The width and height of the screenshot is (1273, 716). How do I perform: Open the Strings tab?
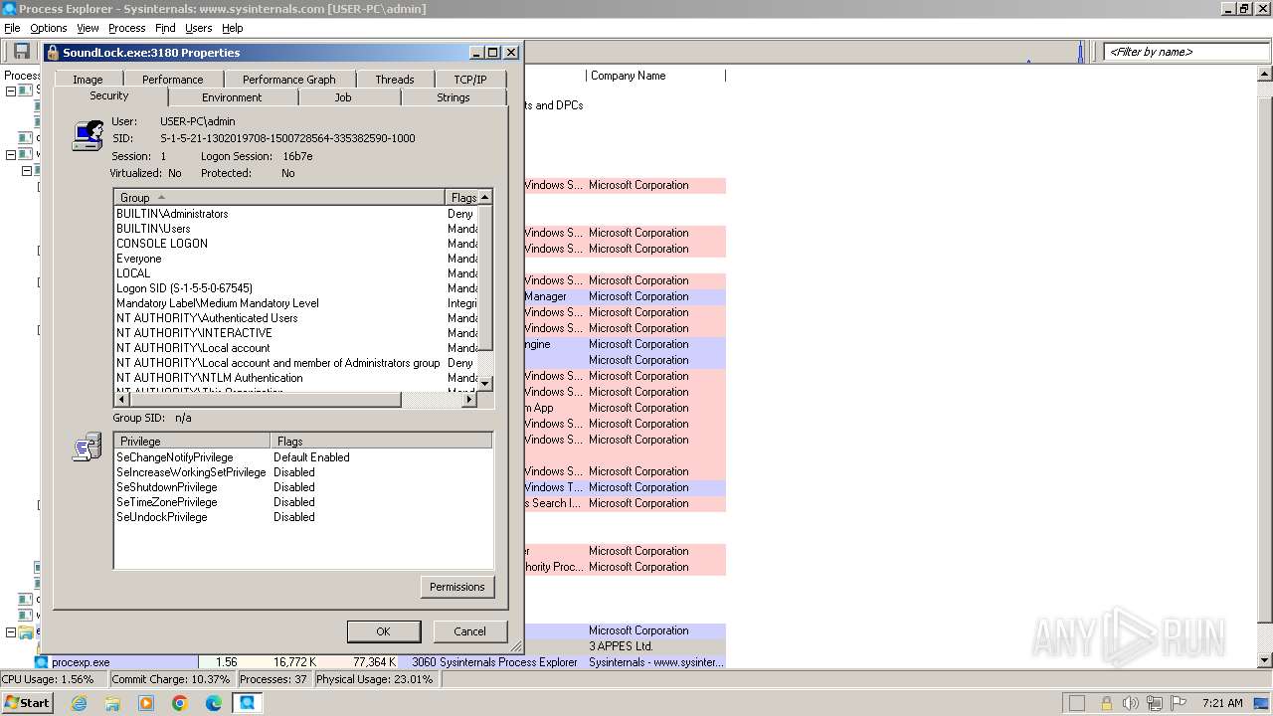pos(454,97)
